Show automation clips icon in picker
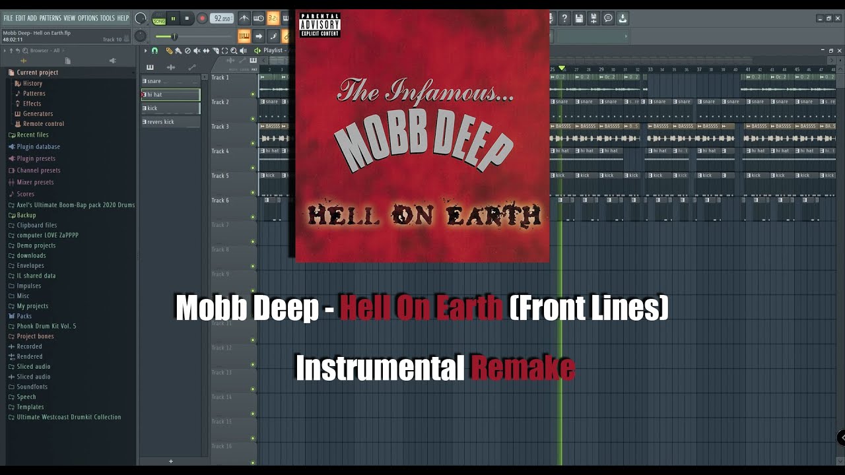The height and width of the screenshot is (475, 845). pos(192,67)
